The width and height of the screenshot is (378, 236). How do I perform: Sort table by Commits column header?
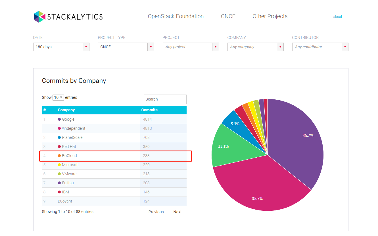point(149,110)
